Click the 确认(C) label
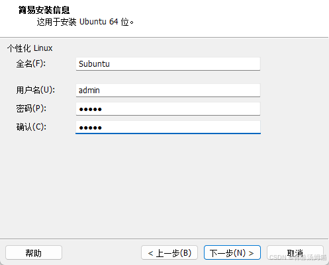This screenshot has width=329, height=265. 31,127
